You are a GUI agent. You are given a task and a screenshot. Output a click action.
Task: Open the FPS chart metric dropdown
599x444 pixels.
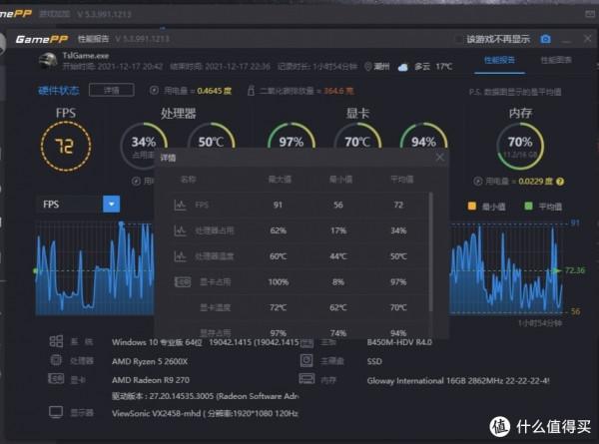pos(112,204)
